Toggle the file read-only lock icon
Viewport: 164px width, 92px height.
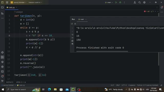(161, 85)
